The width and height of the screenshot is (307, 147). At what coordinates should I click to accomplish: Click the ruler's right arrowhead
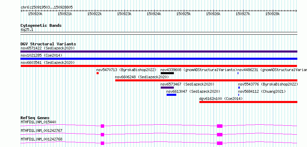click(x=296, y=11)
